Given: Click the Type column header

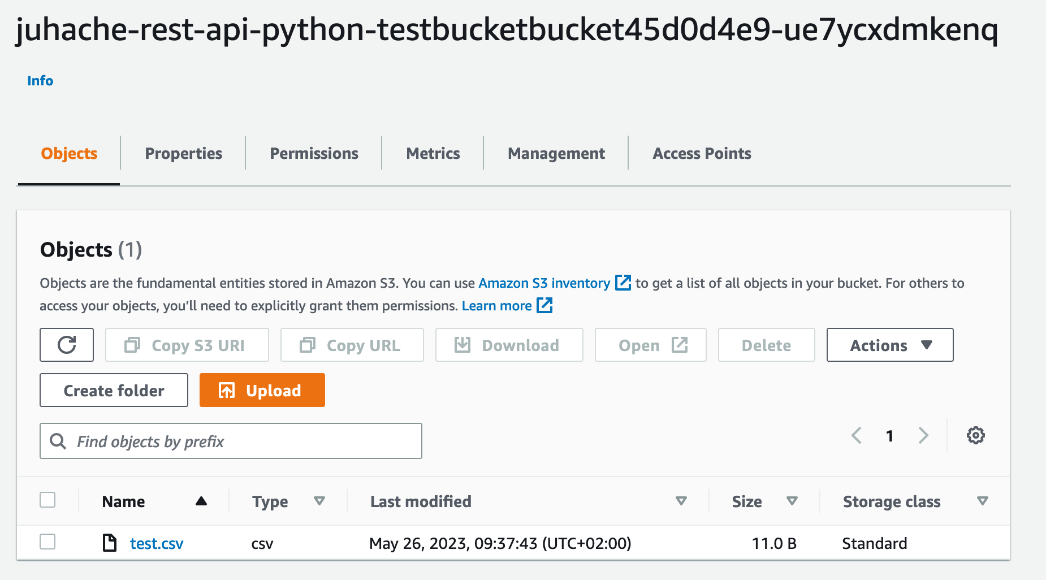Looking at the screenshot, I should [x=270, y=501].
